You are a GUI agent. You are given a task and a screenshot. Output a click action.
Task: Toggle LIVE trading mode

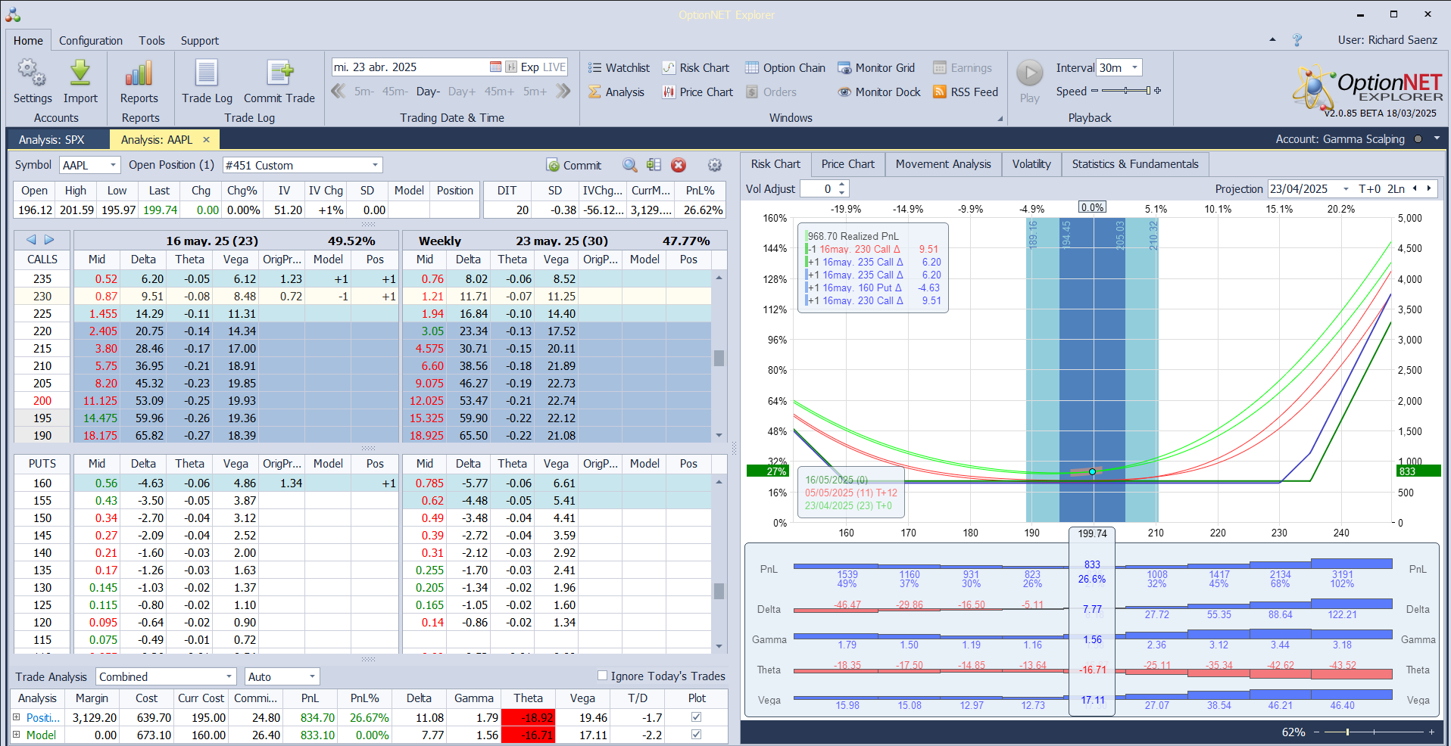click(554, 67)
